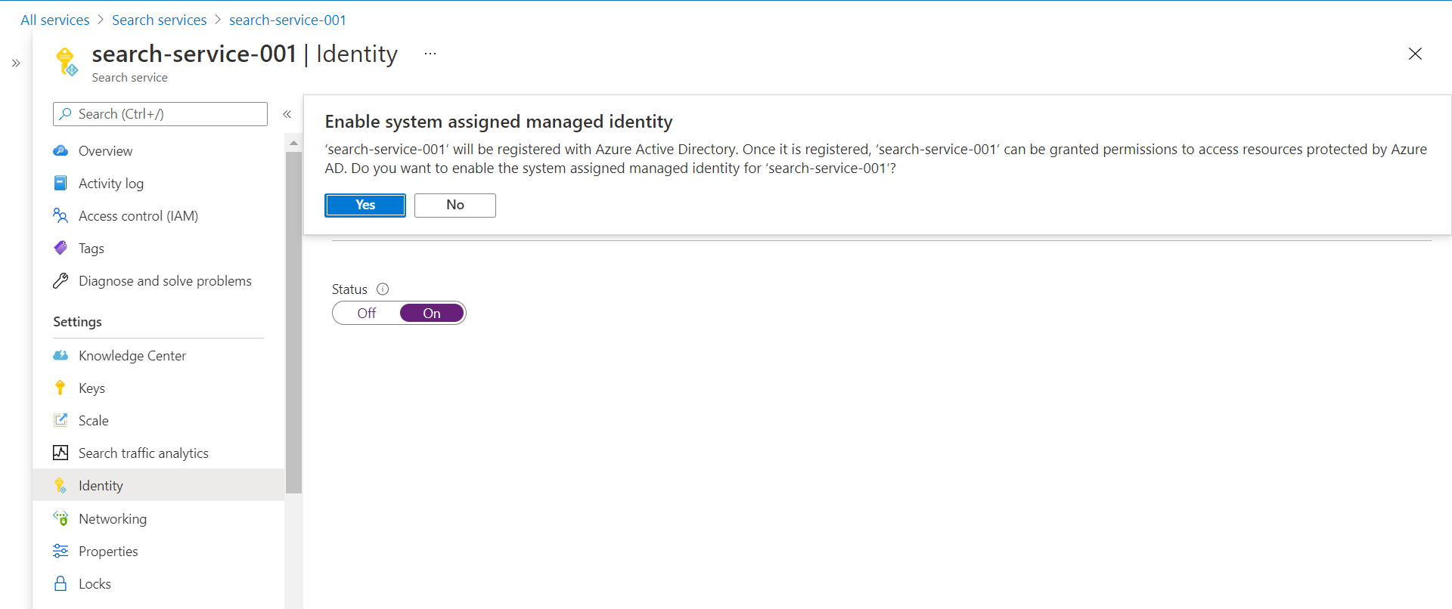Open the Activity log menu item
1452x609 pixels.
159,183
